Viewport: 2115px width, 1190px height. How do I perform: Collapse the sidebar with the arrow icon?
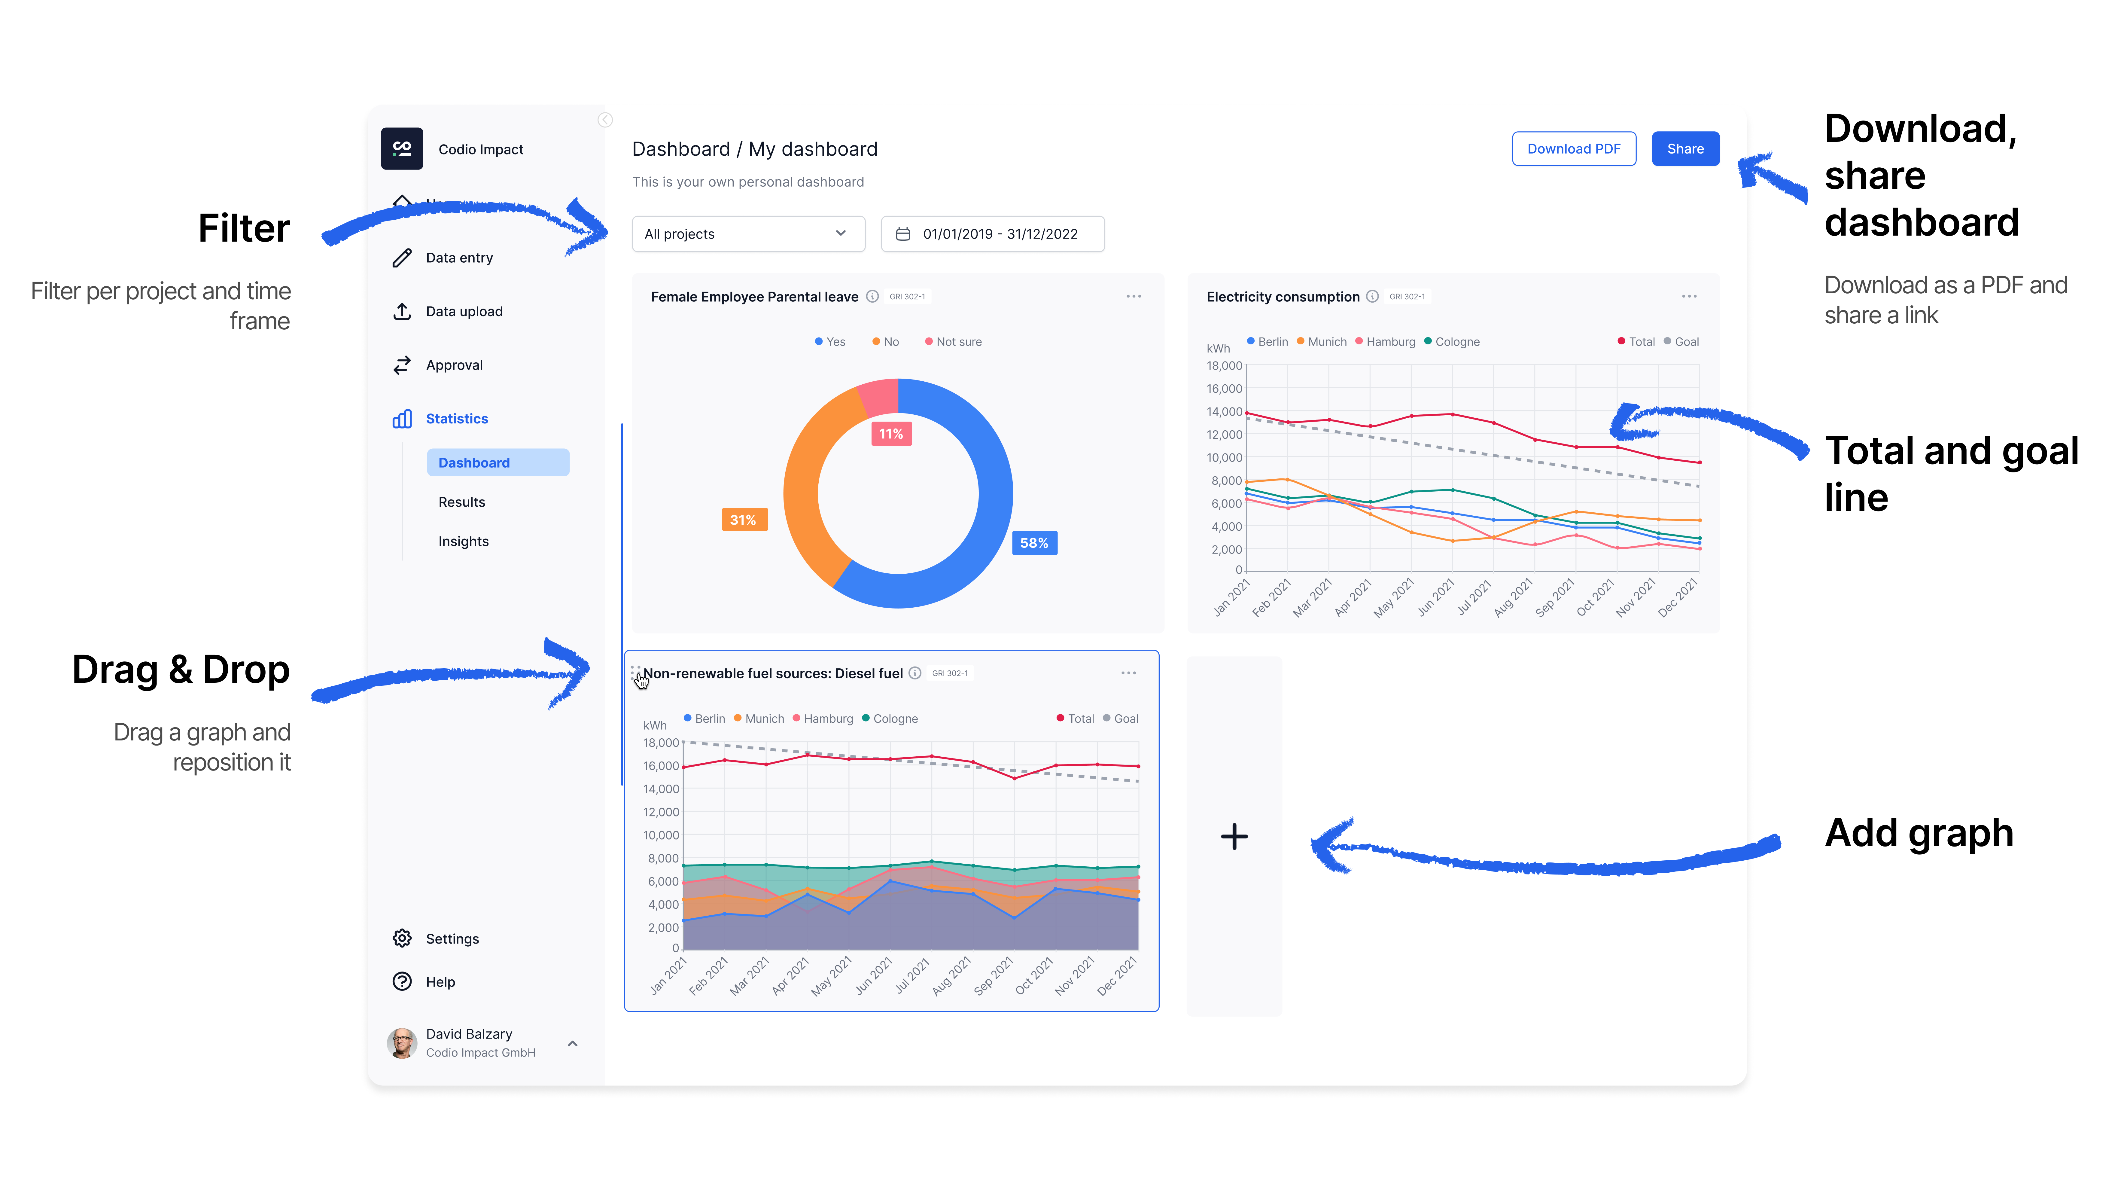click(x=605, y=120)
